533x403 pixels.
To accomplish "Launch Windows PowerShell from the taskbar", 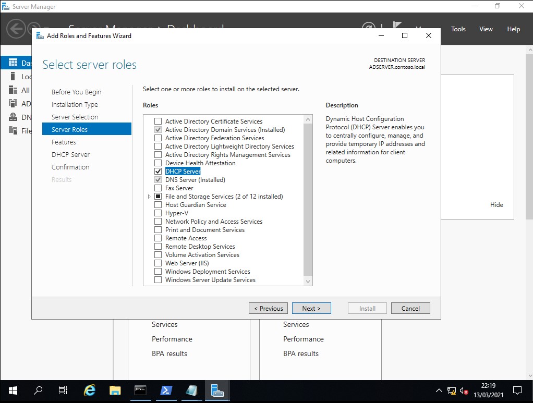I will pyautogui.click(x=166, y=390).
